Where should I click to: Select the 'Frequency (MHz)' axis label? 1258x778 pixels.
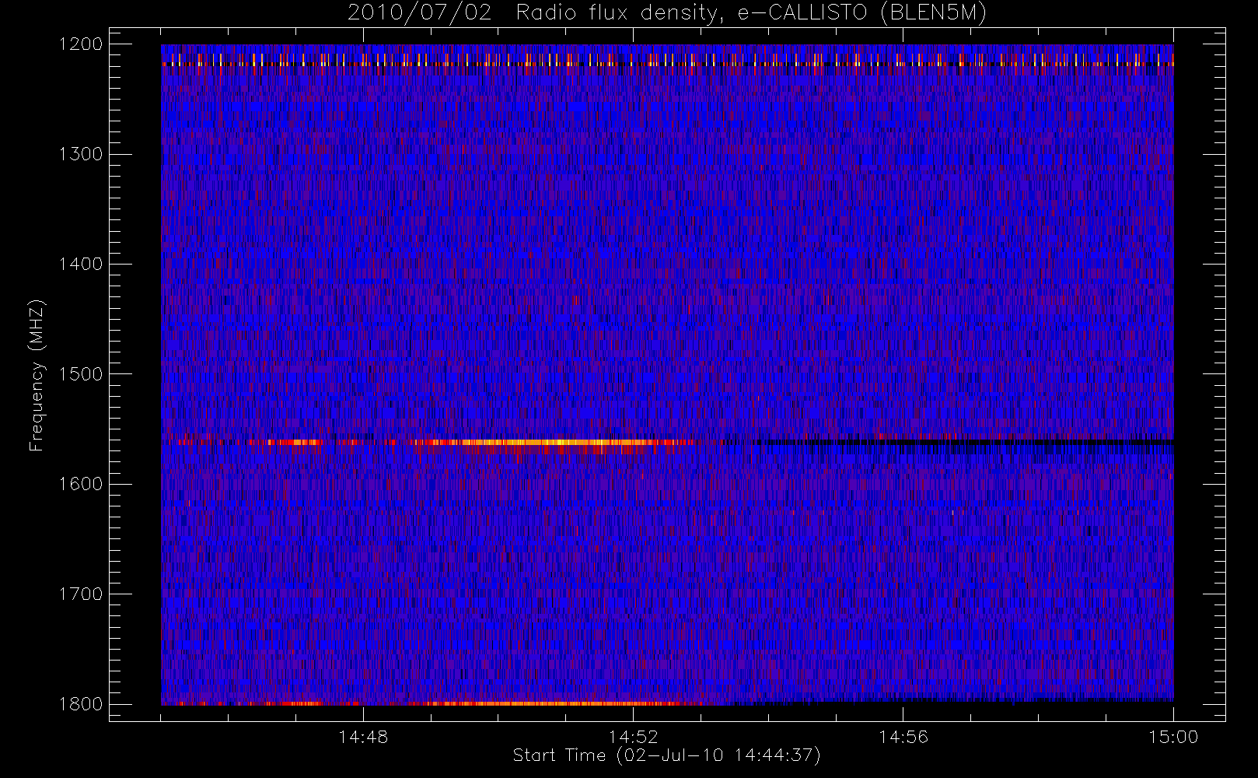(x=36, y=375)
